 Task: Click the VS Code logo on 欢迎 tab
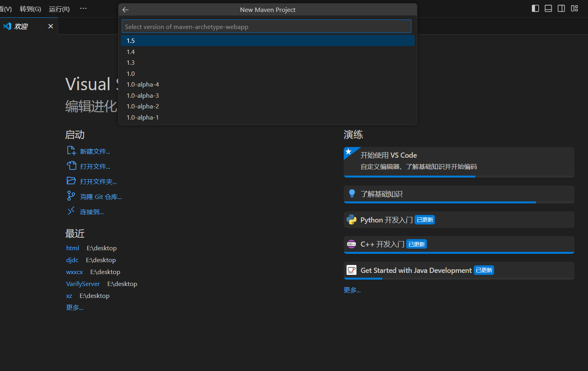click(x=7, y=26)
